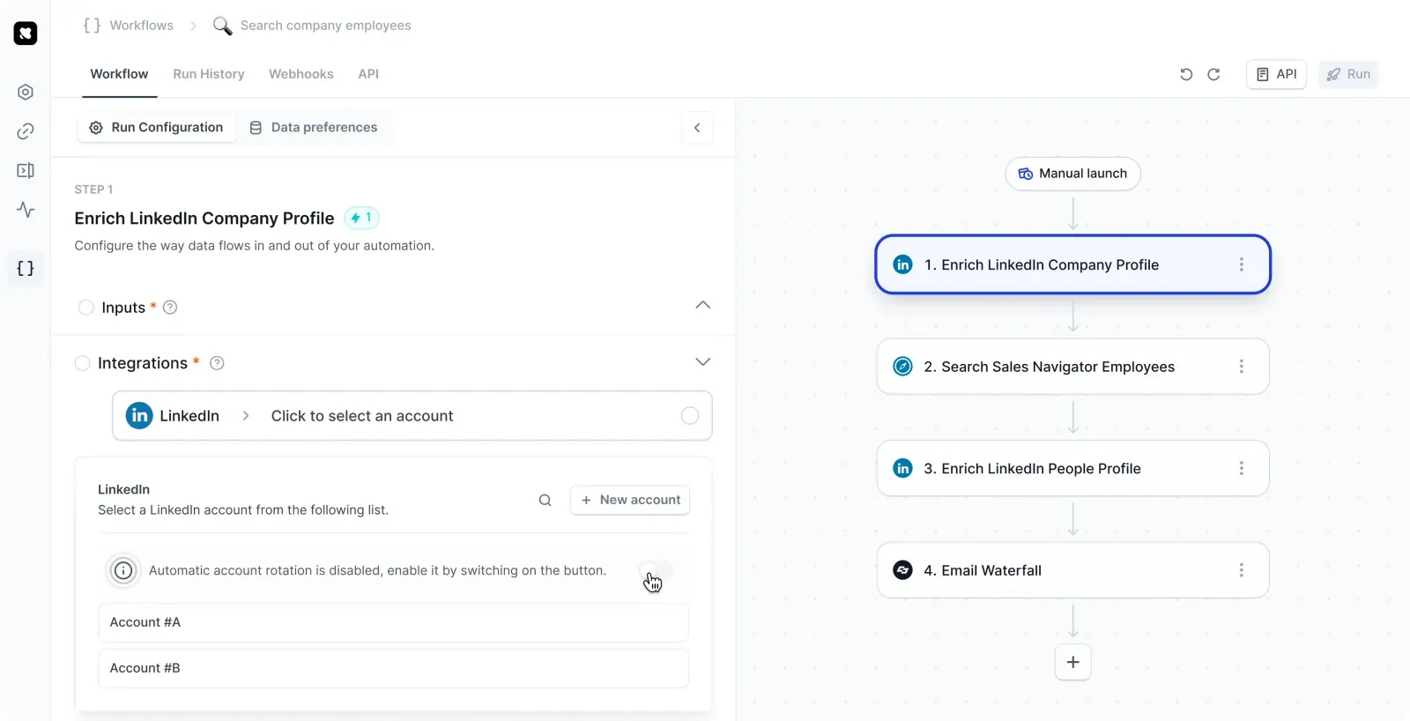Click the "Select a LinkedIn account from the following list." text
1410x721 pixels.
243,510
